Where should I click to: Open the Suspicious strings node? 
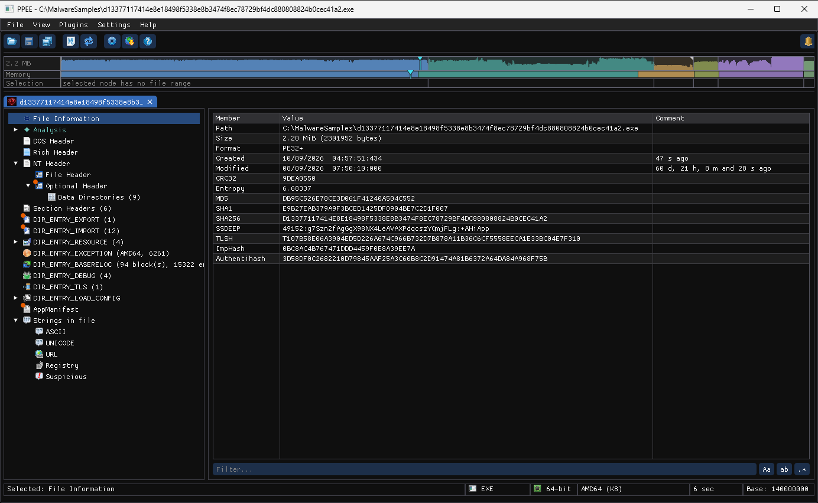[x=66, y=377]
